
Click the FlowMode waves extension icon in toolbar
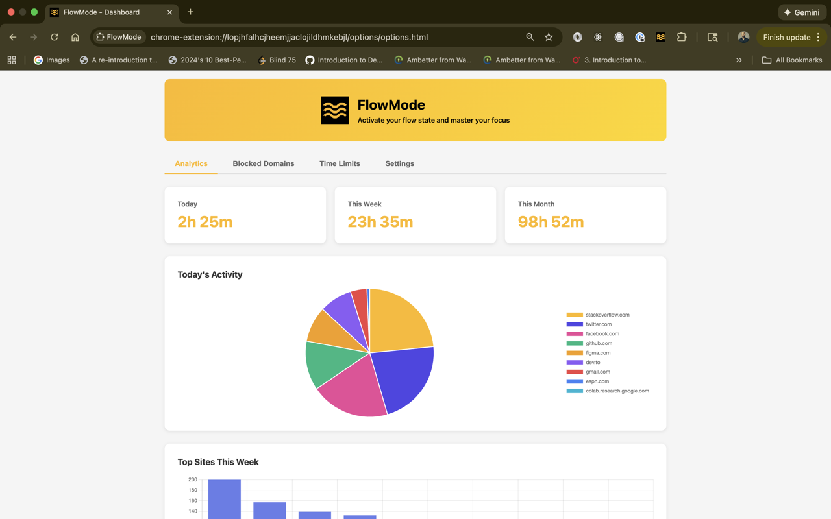[x=660, y=37]
